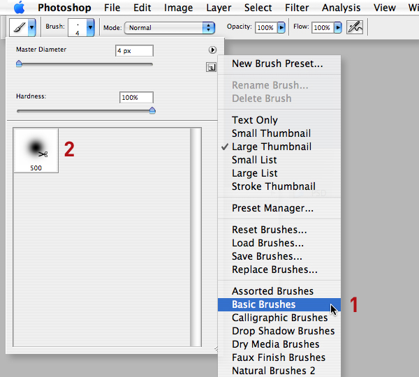Screen dimensions: 419x377
Task: Click the Hardness percentage field
Action: (x=136, y=97)
